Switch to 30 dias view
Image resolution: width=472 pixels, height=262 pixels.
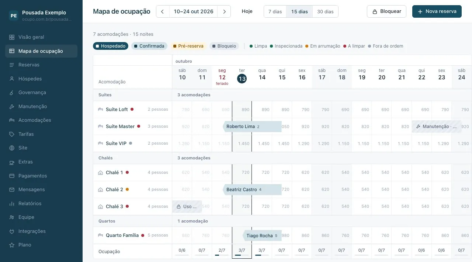[x=325, y=11]
